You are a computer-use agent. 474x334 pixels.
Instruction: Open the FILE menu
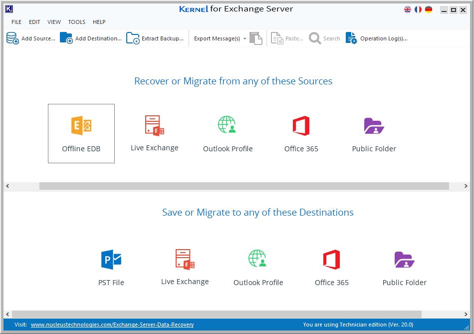(x=16, y=22)
